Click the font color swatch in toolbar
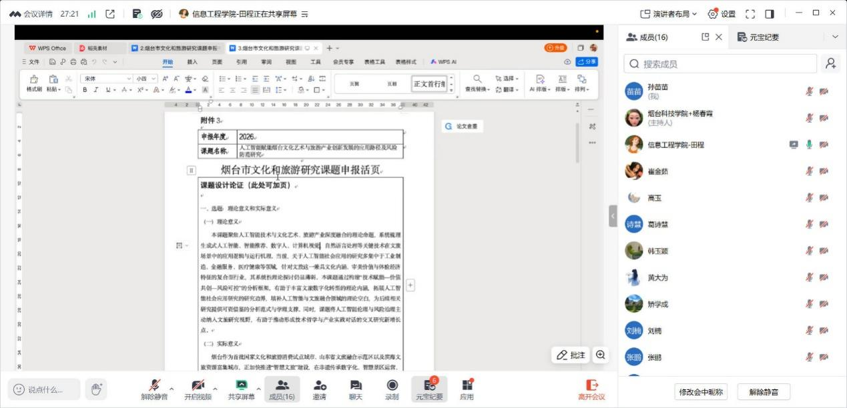This screenshot has height=408, width=847. tap(189, 90)
